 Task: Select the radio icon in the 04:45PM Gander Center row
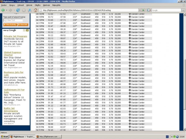[130, 109]
